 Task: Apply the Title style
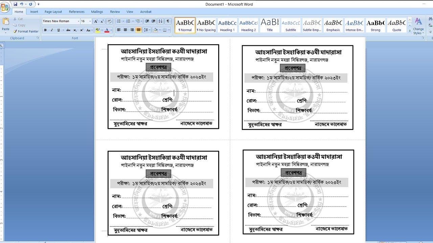click(x=270, y=25)
